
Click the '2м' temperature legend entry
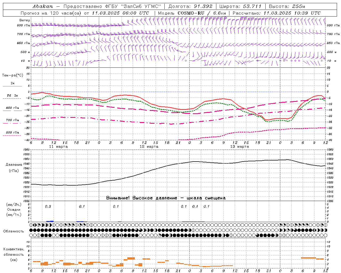[13, 83]
